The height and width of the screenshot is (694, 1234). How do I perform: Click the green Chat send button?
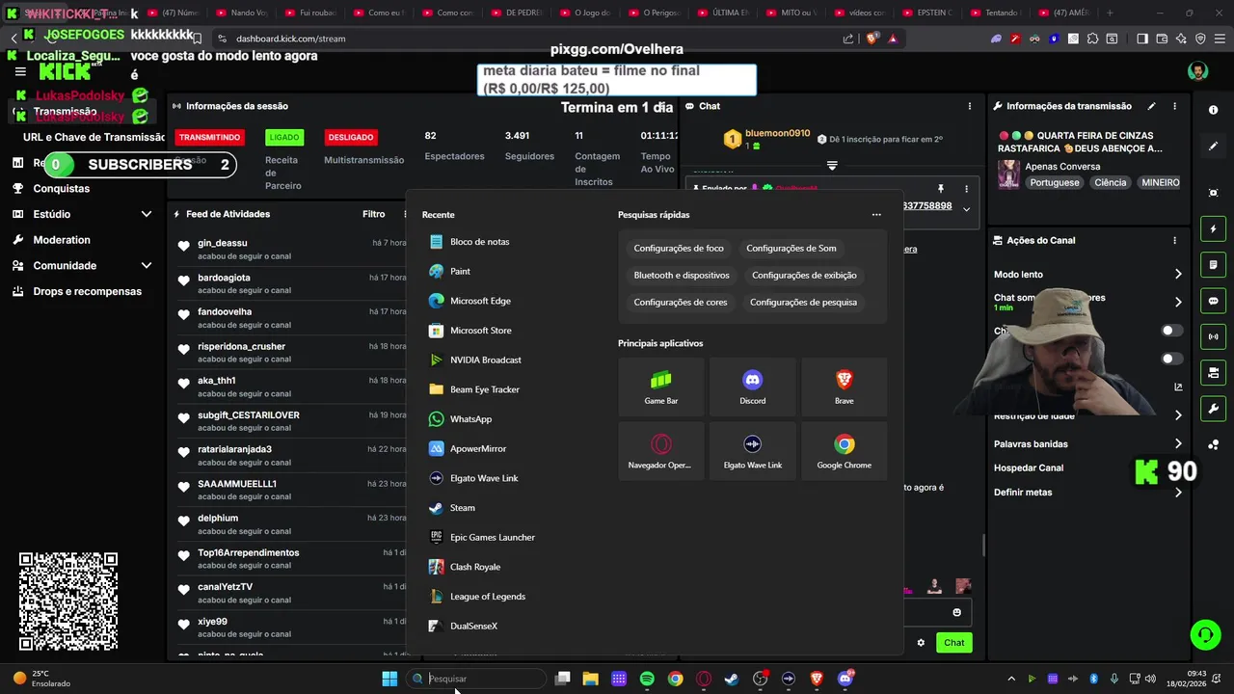[953, 643]
